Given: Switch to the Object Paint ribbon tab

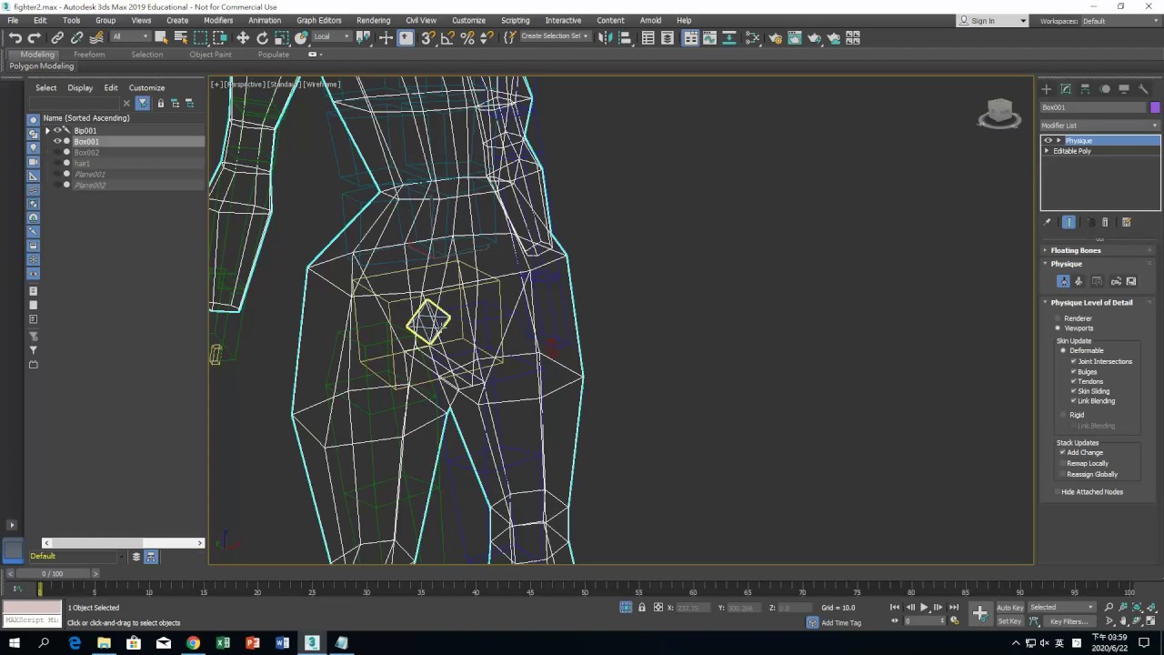Looking at the screenshot, I should click(x=210, y=55).
